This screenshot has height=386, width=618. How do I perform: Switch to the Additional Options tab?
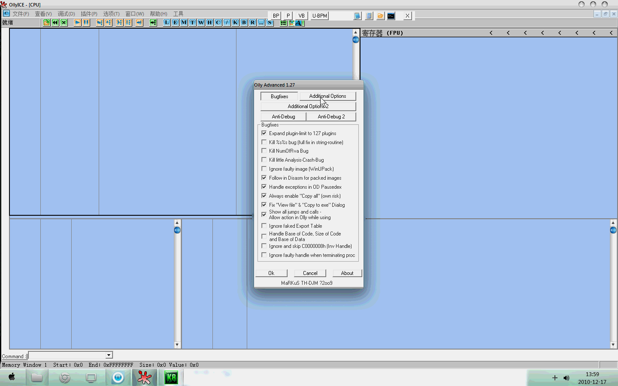[327, 96]
